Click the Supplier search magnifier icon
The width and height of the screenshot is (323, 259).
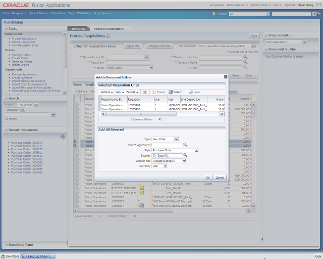coord(185,155)
